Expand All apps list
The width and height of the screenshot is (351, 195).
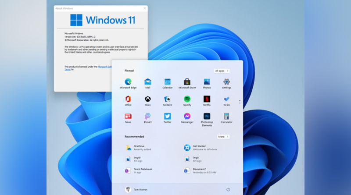pyautogui.click(x=222, y=71)
